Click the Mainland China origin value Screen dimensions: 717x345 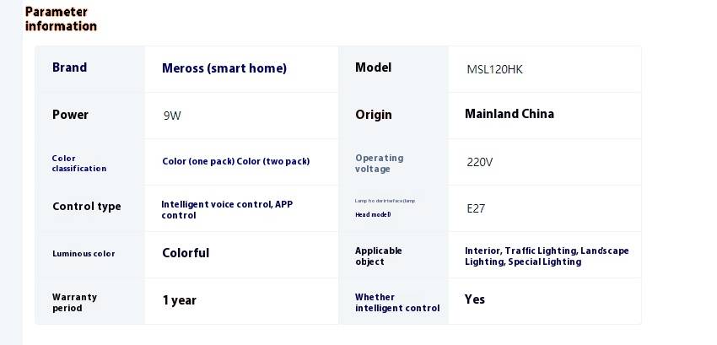pos(509,114)
